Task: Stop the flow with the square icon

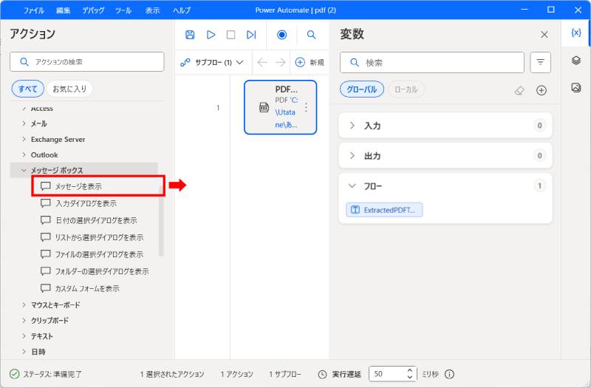Action: pos(230,35)
